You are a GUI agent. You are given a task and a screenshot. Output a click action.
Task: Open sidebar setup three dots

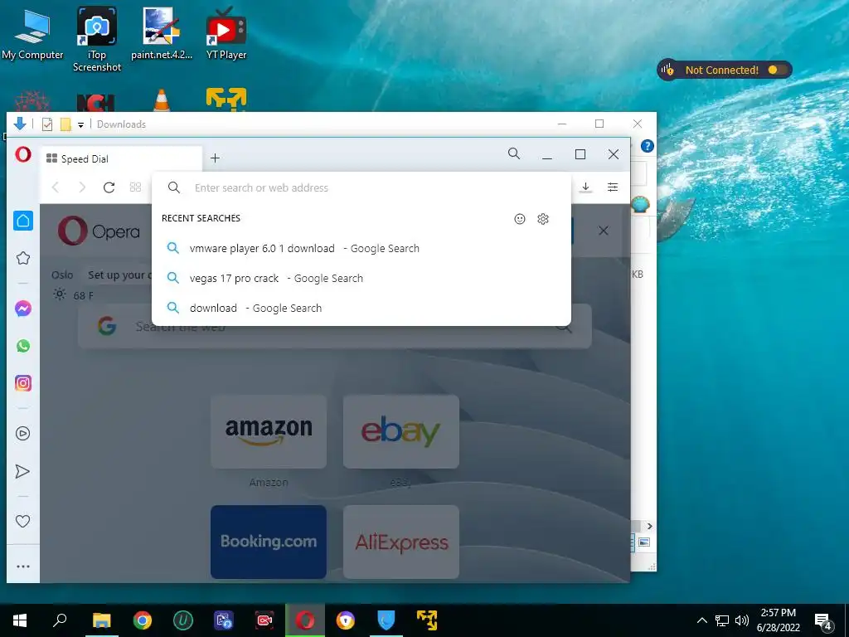[22, 566]
